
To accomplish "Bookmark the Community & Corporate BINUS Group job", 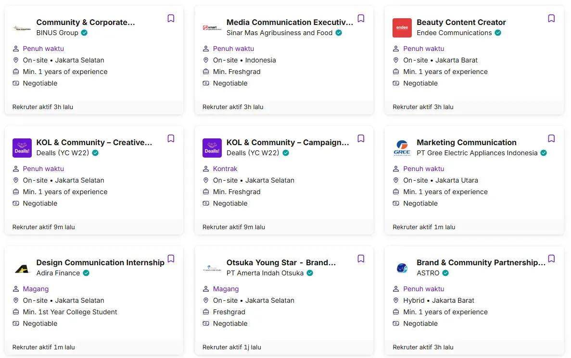I will click(171, 19).
